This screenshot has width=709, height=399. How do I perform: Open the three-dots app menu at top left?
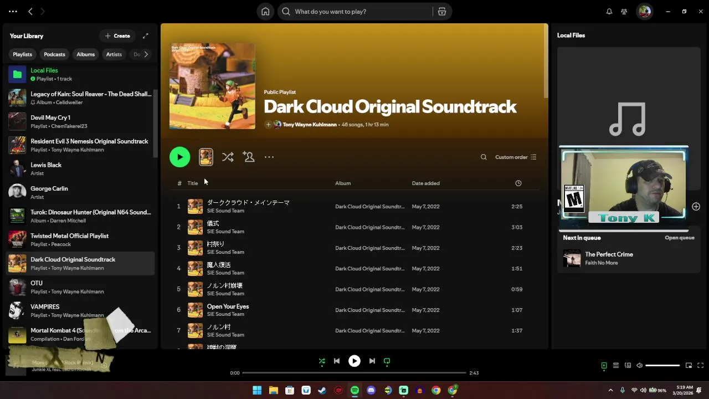point(13,11)
